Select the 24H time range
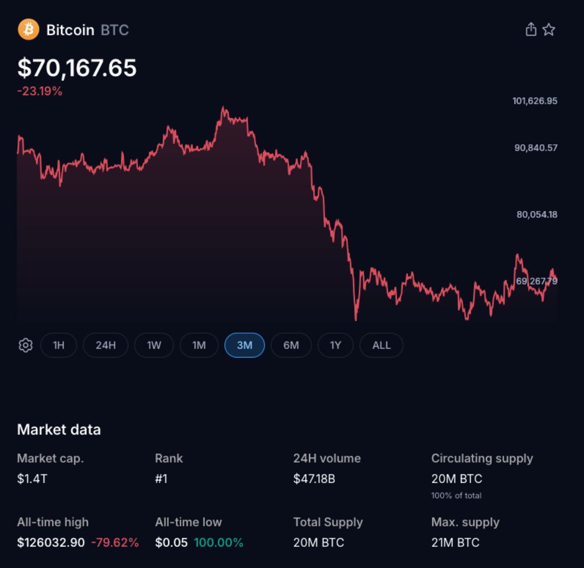Screen dimensions: 584x568 [x=105, y=345]
